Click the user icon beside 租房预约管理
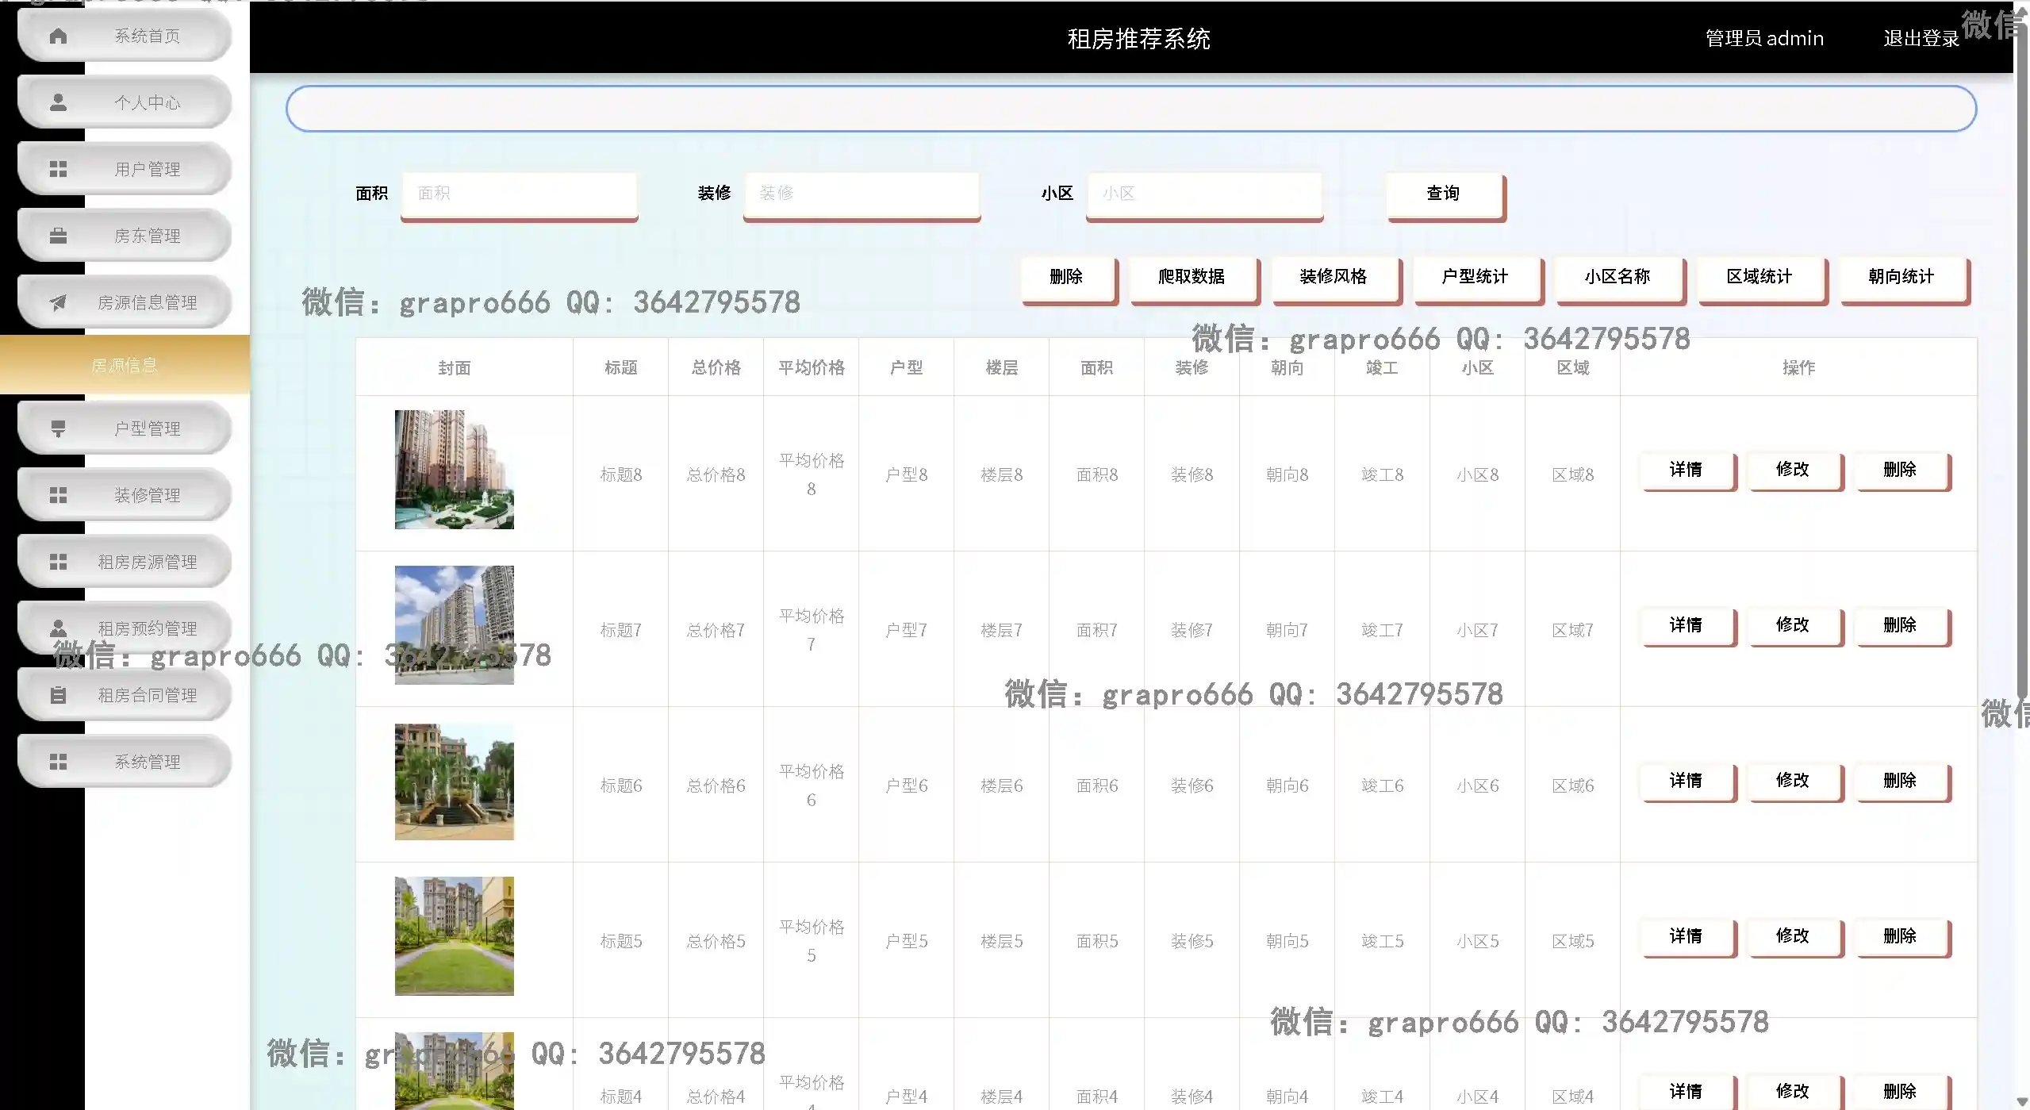Image resolution: width=2030 pixels, height=1110 pixels. click(x=58, y=628)
